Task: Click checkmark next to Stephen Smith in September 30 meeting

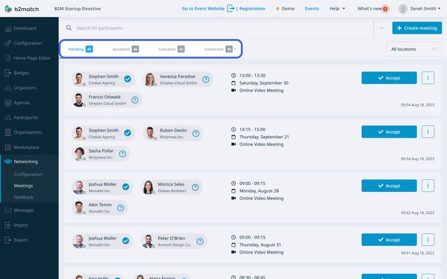Action: click(127, 79)
